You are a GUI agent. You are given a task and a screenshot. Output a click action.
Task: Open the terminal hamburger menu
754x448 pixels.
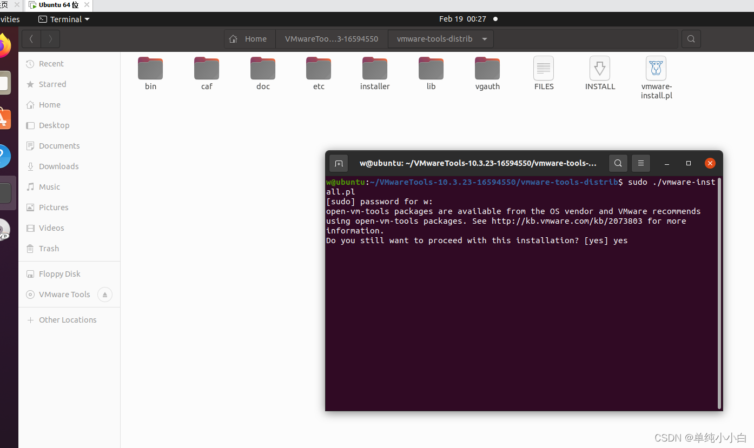point(641,163)
